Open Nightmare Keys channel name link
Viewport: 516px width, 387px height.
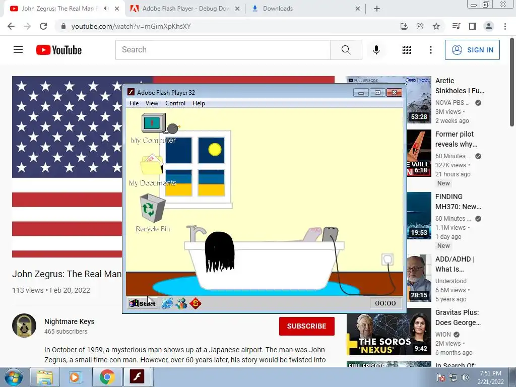tap(70, 321)
